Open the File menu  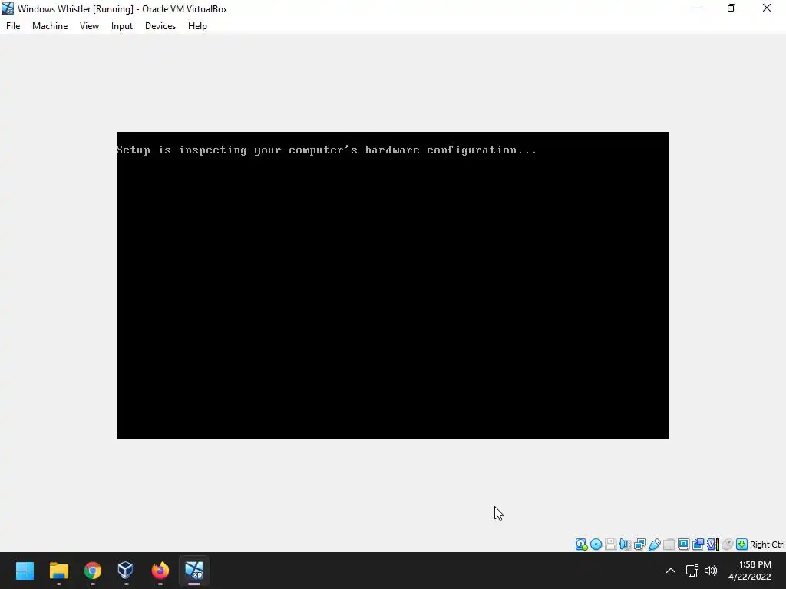click(x=13, y=26)
